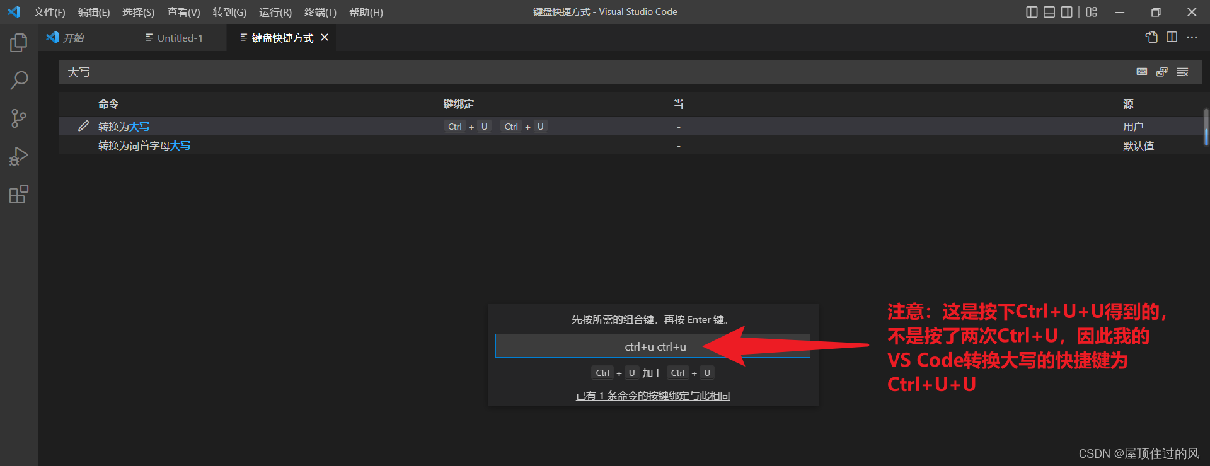Restore down the VS Code window

[1156, 12]
